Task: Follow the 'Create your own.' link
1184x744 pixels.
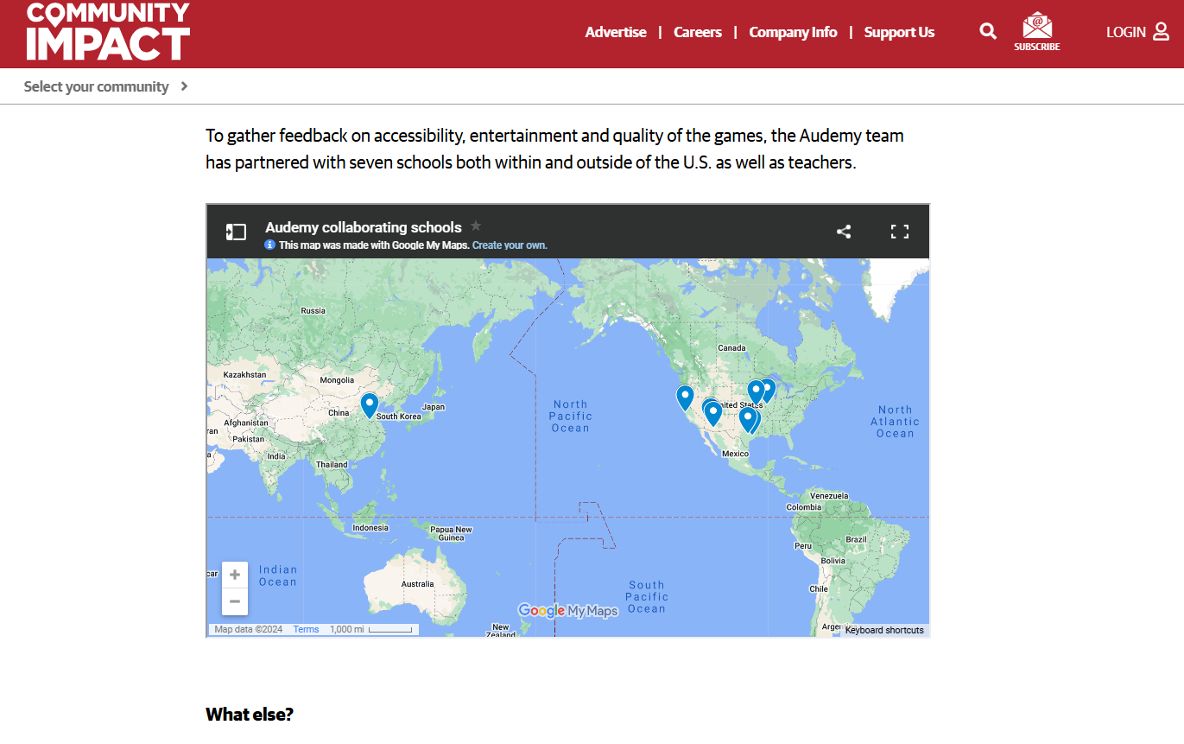Action: (510, 245)
